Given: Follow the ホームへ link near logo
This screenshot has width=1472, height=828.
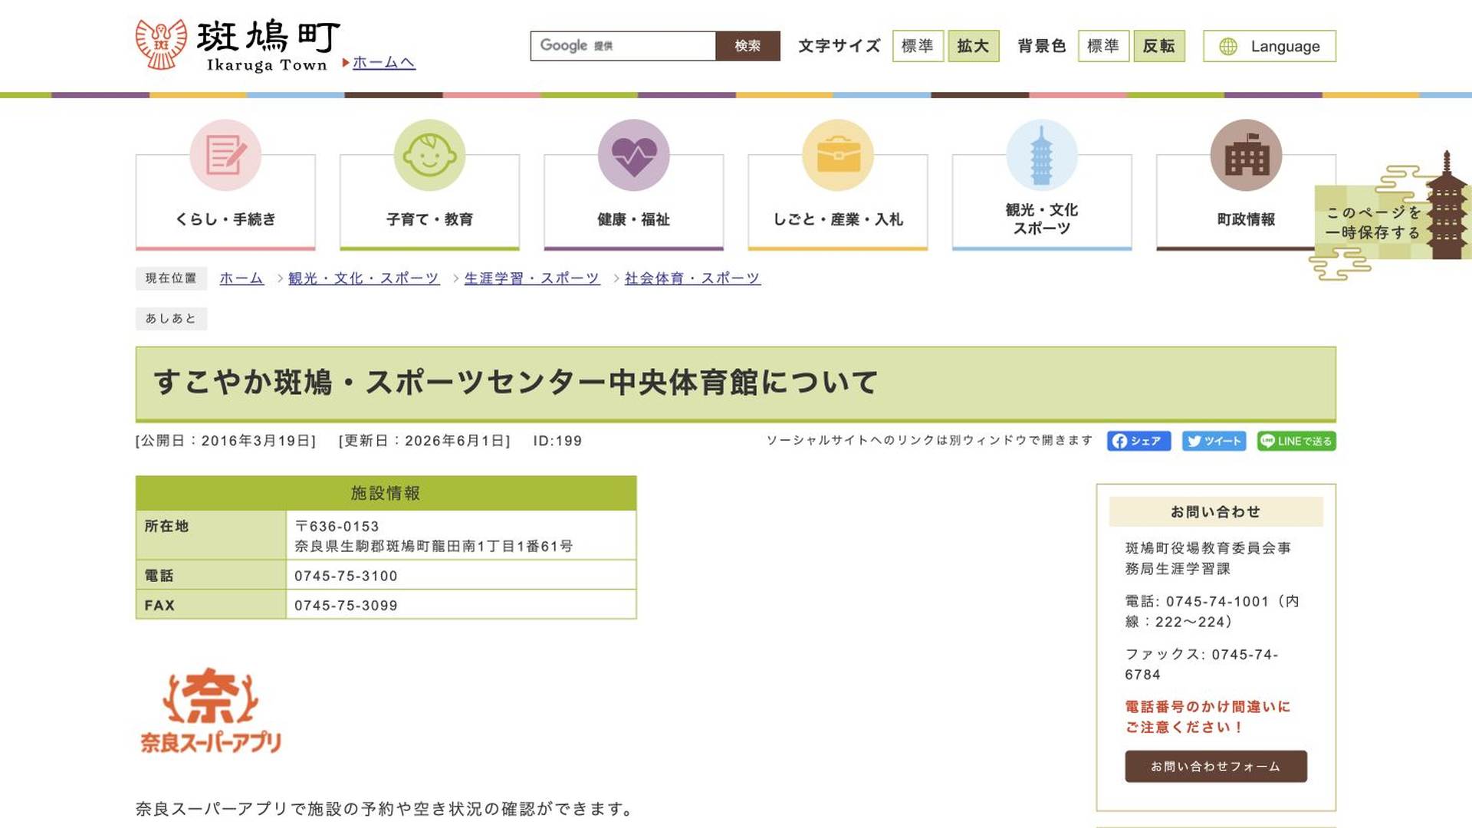Looking at the screenshot, I should [384, 62].
